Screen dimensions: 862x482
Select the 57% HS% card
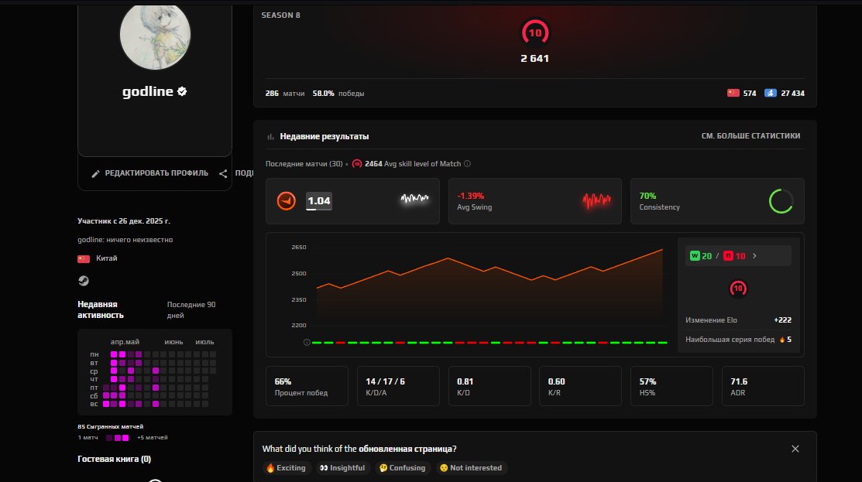click(x=671, y=386)
